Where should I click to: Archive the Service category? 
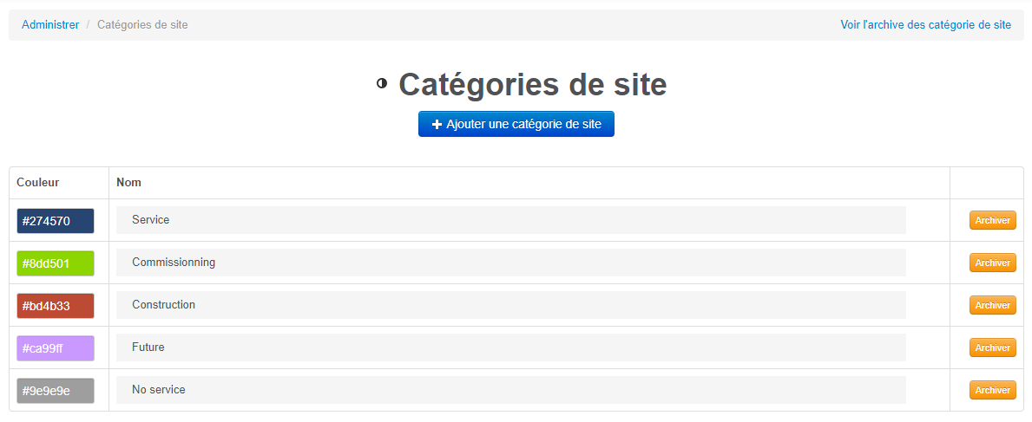[992, 220]
